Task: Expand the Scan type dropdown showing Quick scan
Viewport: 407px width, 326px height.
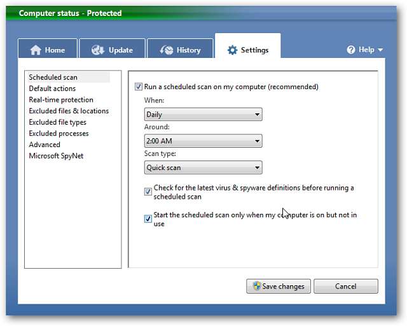Action: (x=203, y=168)
